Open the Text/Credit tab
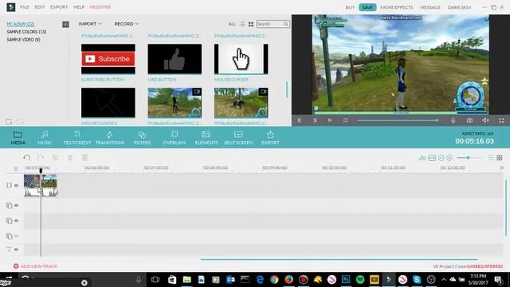The width and height of the screenshot is (510, 287). coord(77,138)
